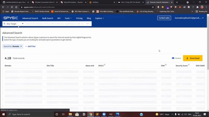Open the NVSP Service Portal bookmark
209x117 pixels.
point(40,12)
